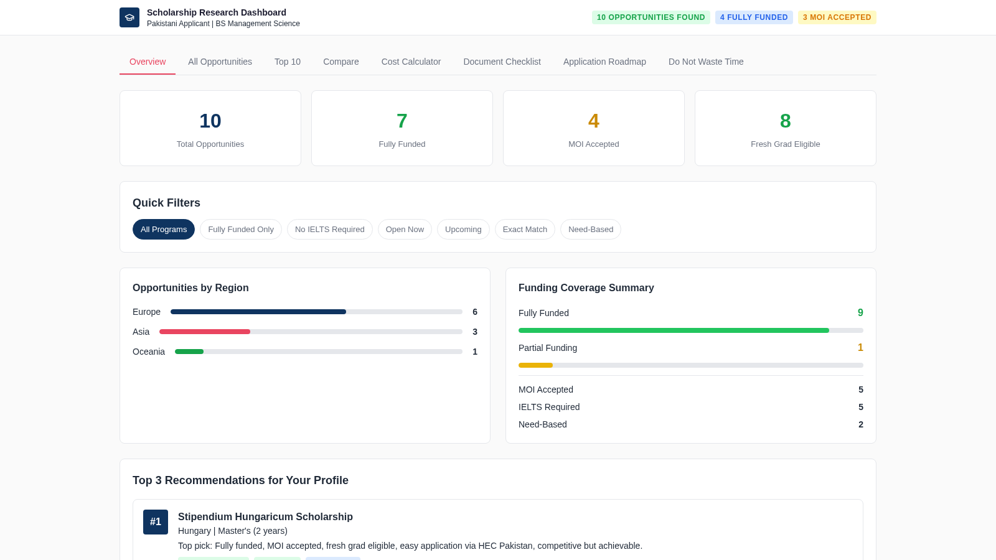The image size is (996, 560).
Task: Open the Fully Funded stat card
Action: pos(402,128)
